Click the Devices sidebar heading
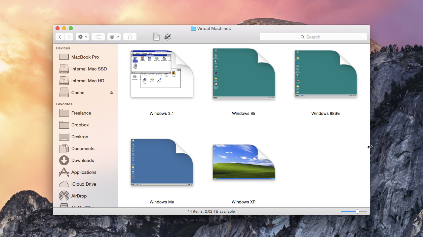The image size is (423, 237). pos(63,48)
